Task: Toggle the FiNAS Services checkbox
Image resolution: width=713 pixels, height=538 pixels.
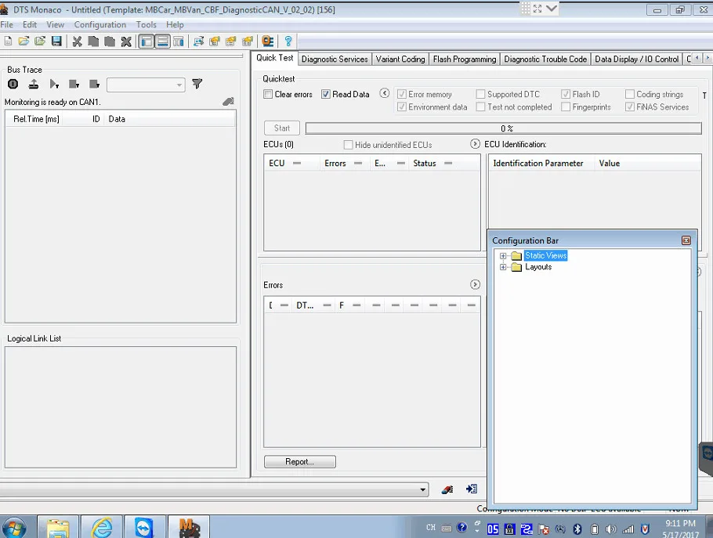Action: 630,107
